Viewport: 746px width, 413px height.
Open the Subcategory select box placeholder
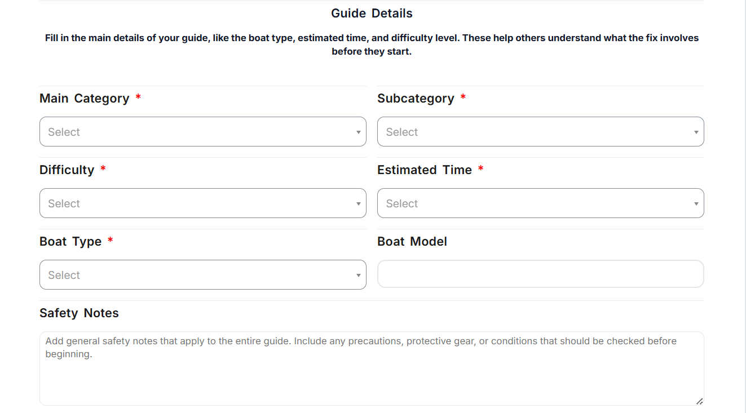pos(402,132)
